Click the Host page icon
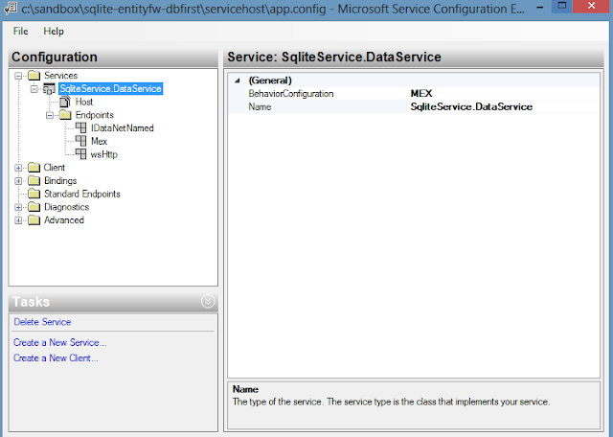The width and height of the screenshot is (613, 437). (x=65, y=103)
